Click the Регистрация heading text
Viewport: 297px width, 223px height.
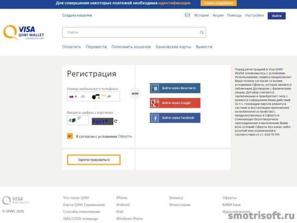(92, 74)
